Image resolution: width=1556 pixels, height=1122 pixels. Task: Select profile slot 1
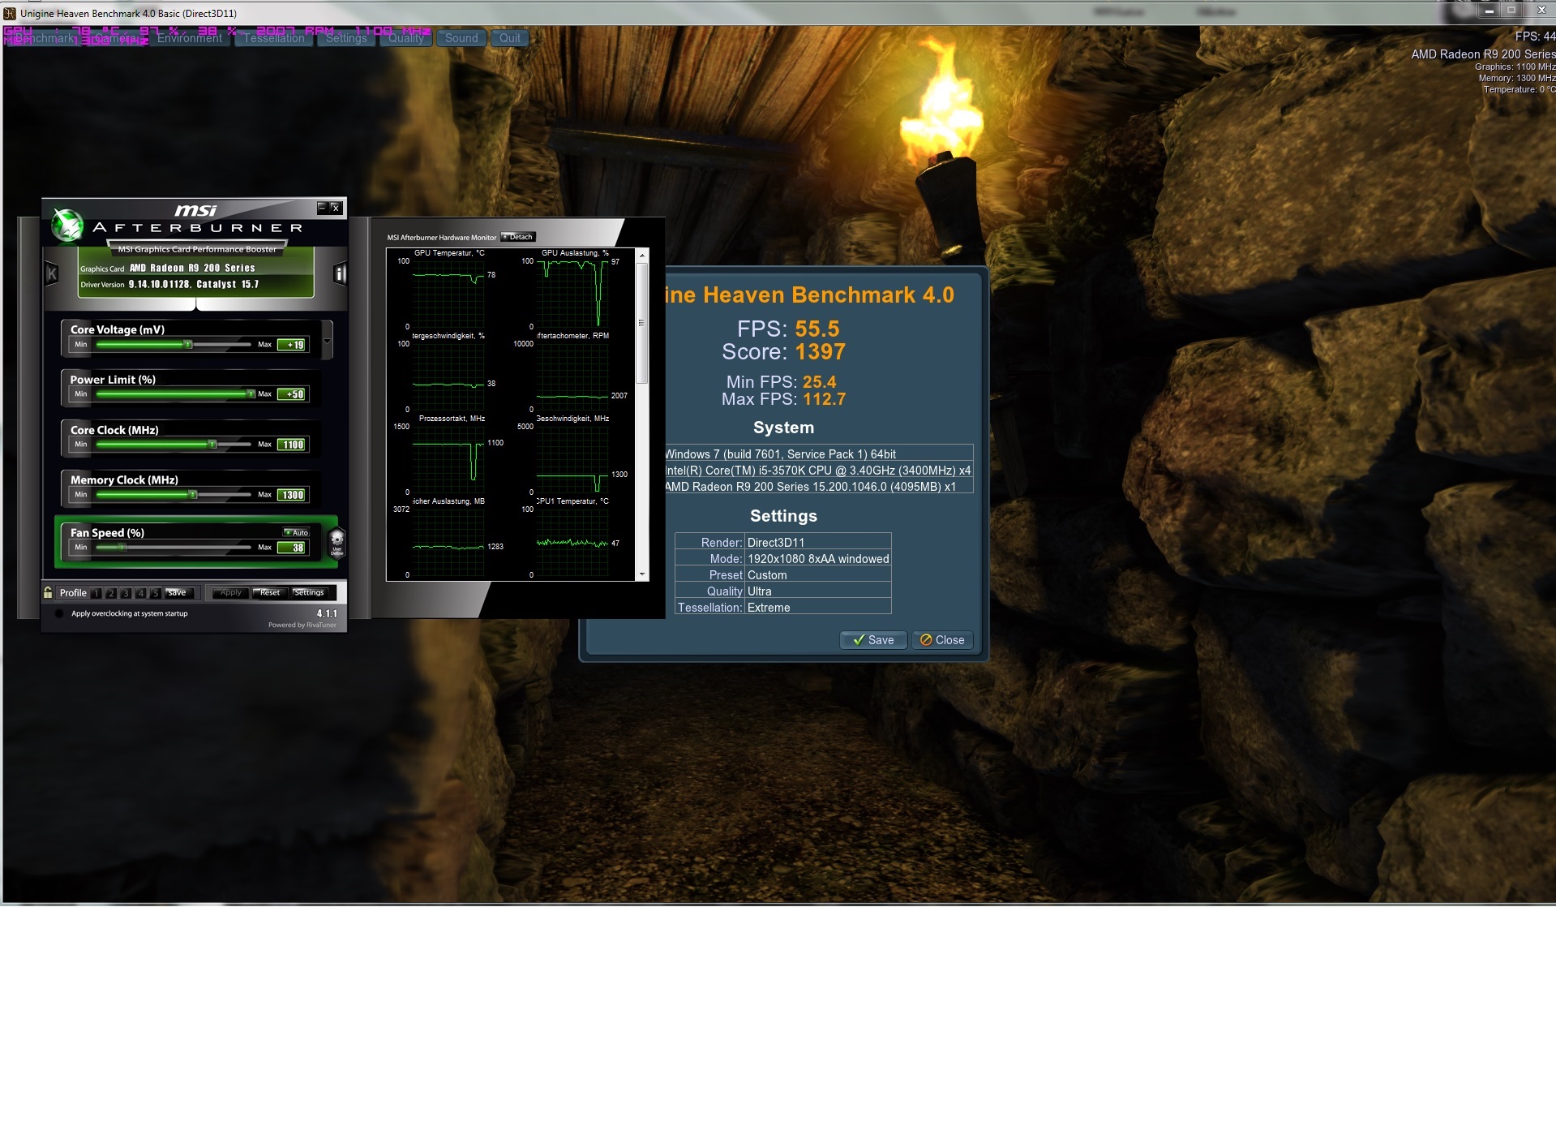pyautogui.click(x=96, y=593)
